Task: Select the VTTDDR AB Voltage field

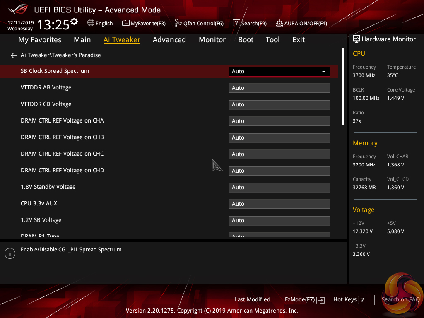Action: [279, 88]
